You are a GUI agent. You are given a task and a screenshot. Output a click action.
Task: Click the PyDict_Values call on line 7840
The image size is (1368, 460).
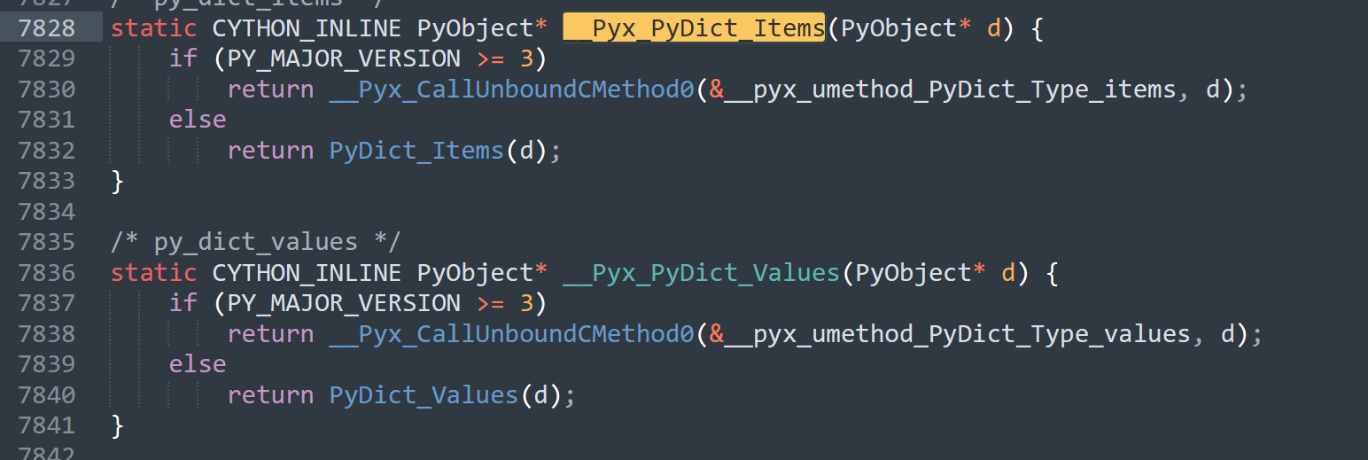click(424, 395)
